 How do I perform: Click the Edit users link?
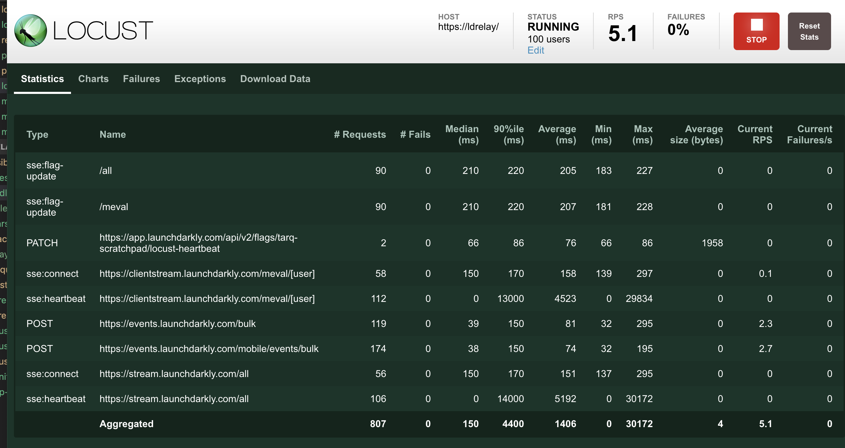pyautogui.click(x=536, y=50)
